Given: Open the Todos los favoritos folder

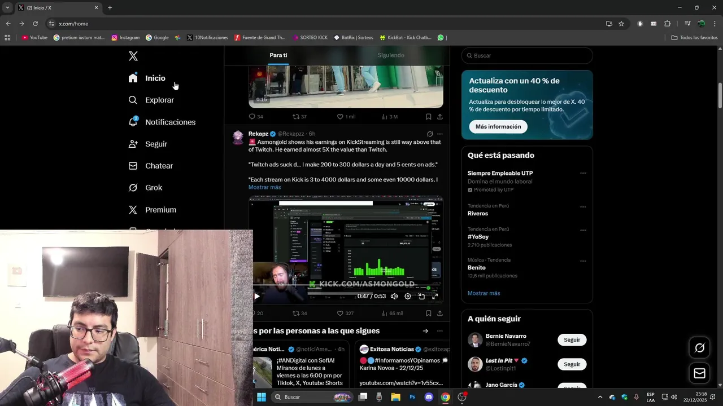Looking at the screenshot, I should 694,38.
